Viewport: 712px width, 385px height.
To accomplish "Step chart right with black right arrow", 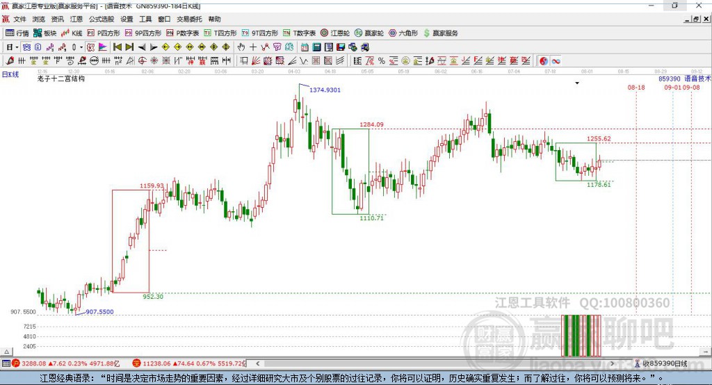I will coord(154,47).
